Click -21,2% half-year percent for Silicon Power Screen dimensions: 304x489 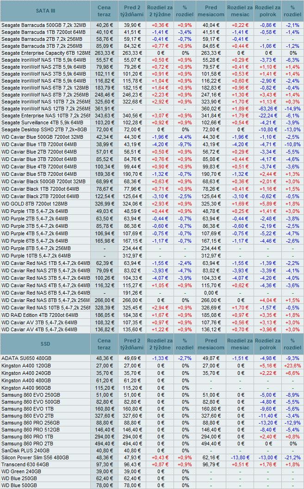293,457
